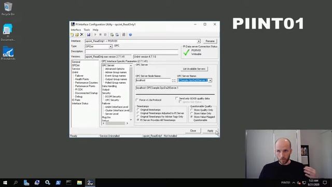Open the Interface dropdown list
This screenshot has height=187, width=332.
pos(199,41)
